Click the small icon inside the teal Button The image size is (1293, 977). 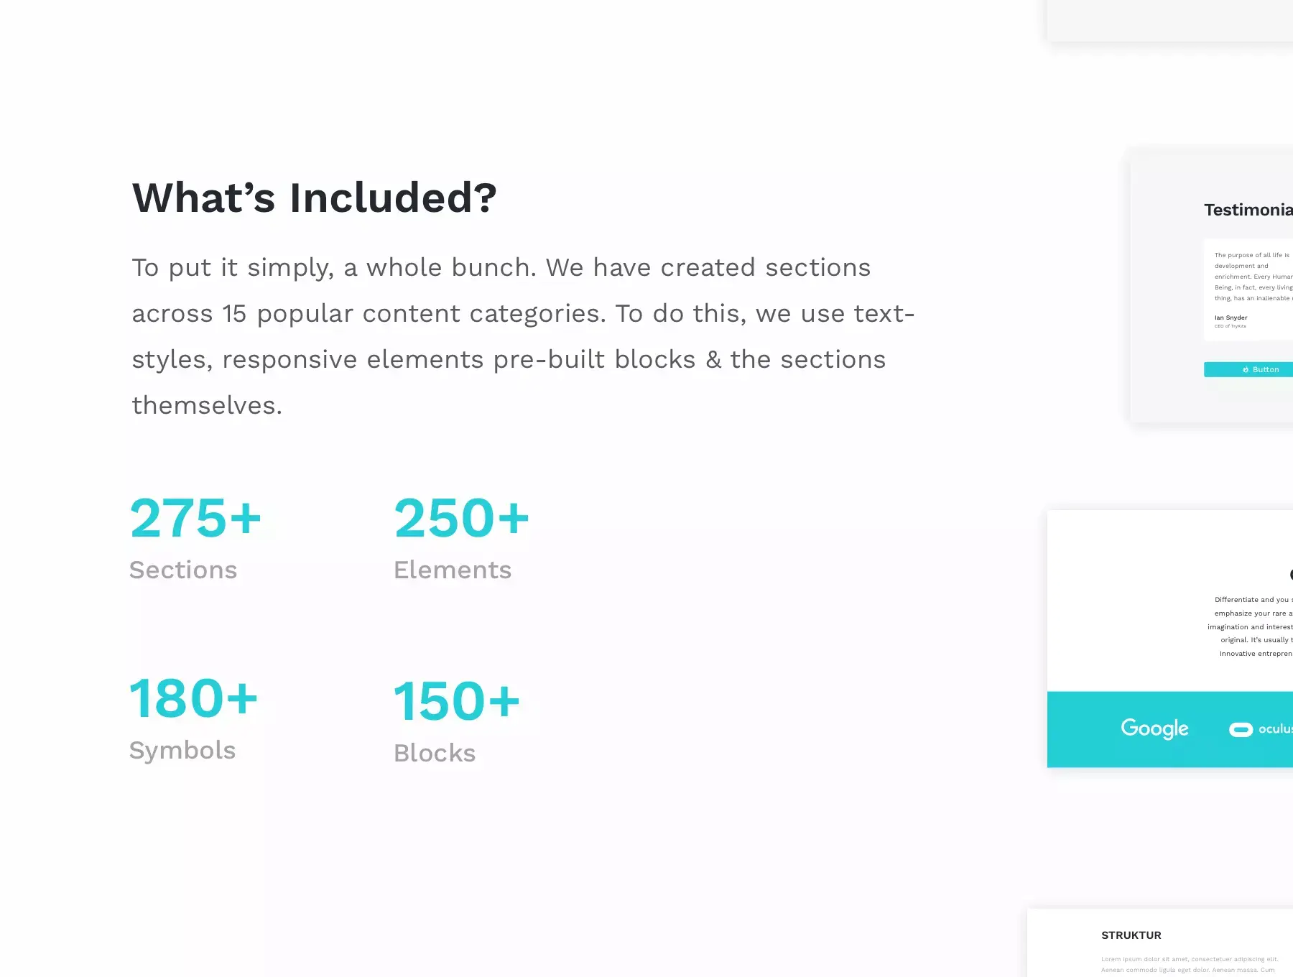[1246, 370]
